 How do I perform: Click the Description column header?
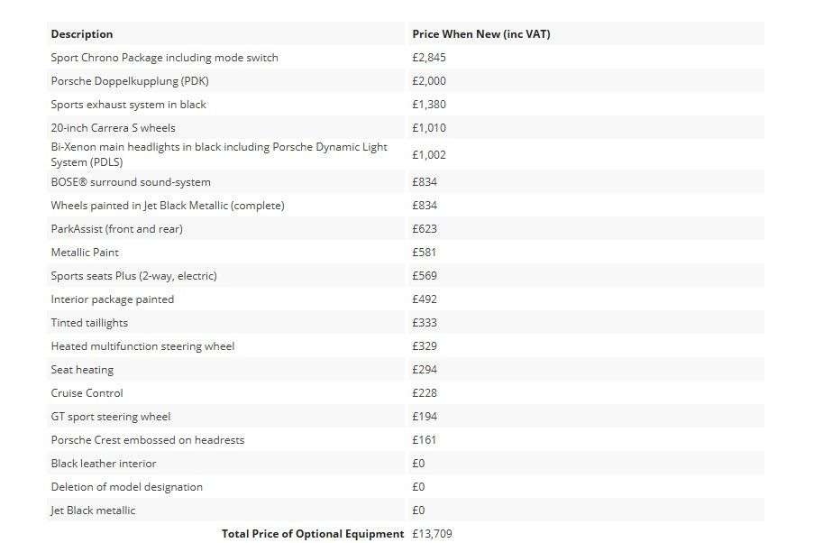tap(82, 34)
